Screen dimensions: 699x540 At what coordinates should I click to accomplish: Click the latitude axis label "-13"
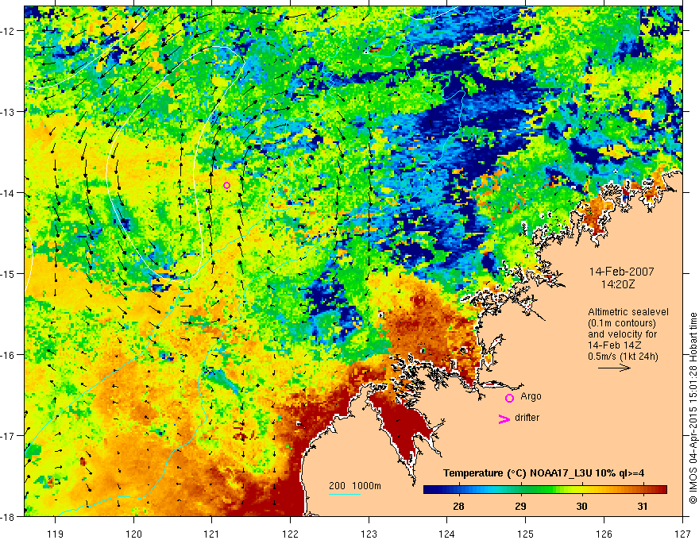pos(9,112)
